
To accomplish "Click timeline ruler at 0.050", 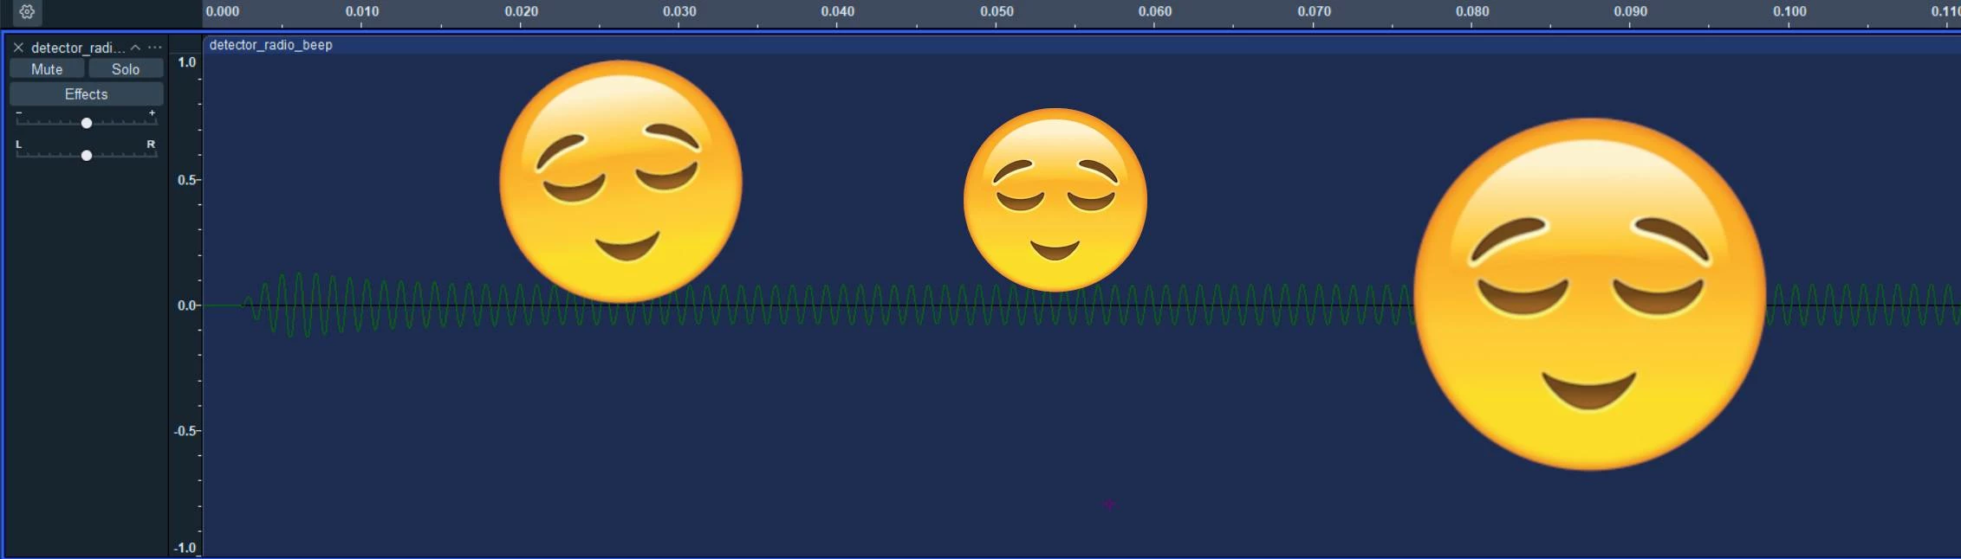I will click(x=997, y=12).
